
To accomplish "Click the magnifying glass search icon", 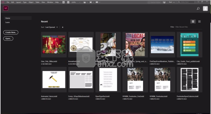I will [198, 9].
